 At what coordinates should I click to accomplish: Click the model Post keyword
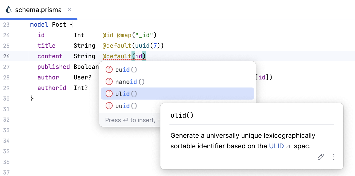pos(39,24)
